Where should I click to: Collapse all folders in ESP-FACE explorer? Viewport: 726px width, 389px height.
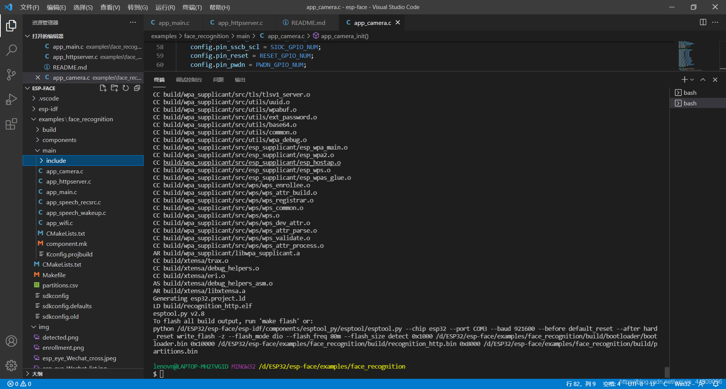pyautogui.click(x=137, y=88)
